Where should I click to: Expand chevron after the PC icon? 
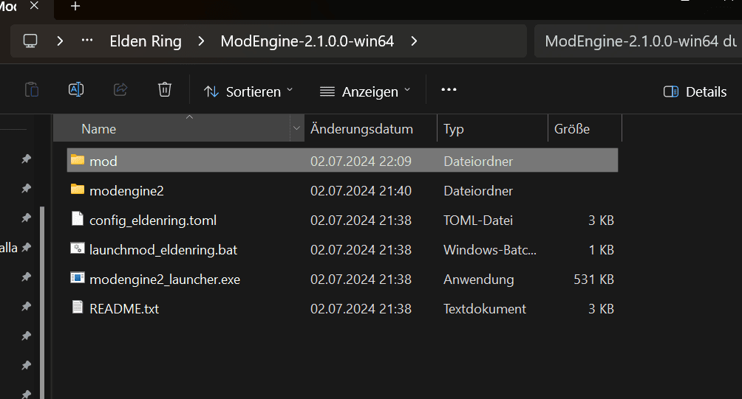click(60, 41)
